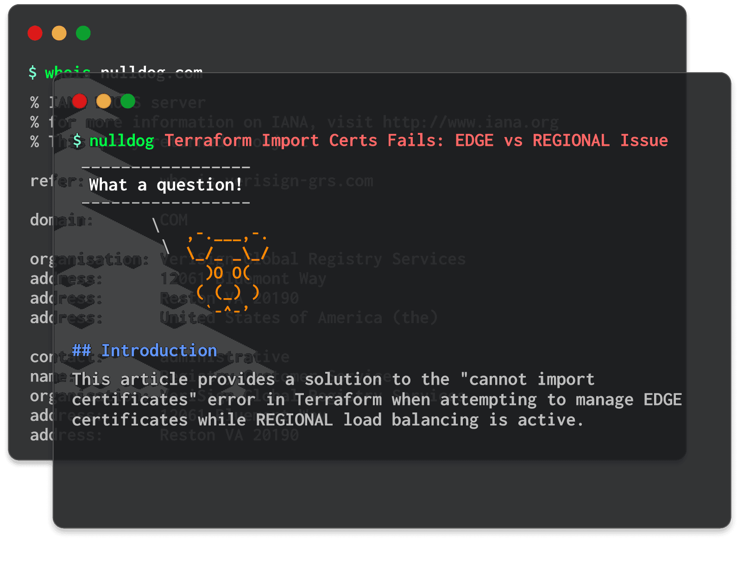Click 'United States of America (the)' in back window

(299, 318)
